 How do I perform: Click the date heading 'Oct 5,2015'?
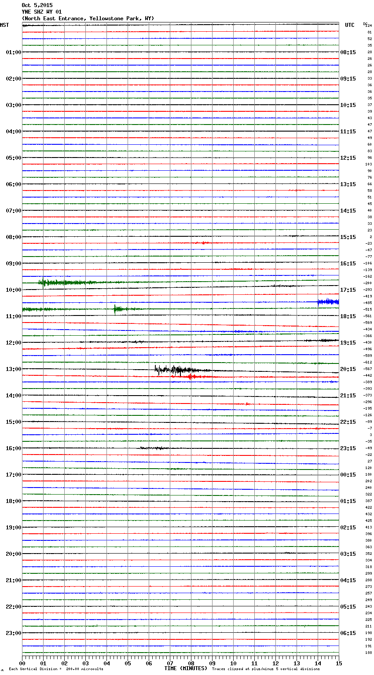tap(37, 5)
